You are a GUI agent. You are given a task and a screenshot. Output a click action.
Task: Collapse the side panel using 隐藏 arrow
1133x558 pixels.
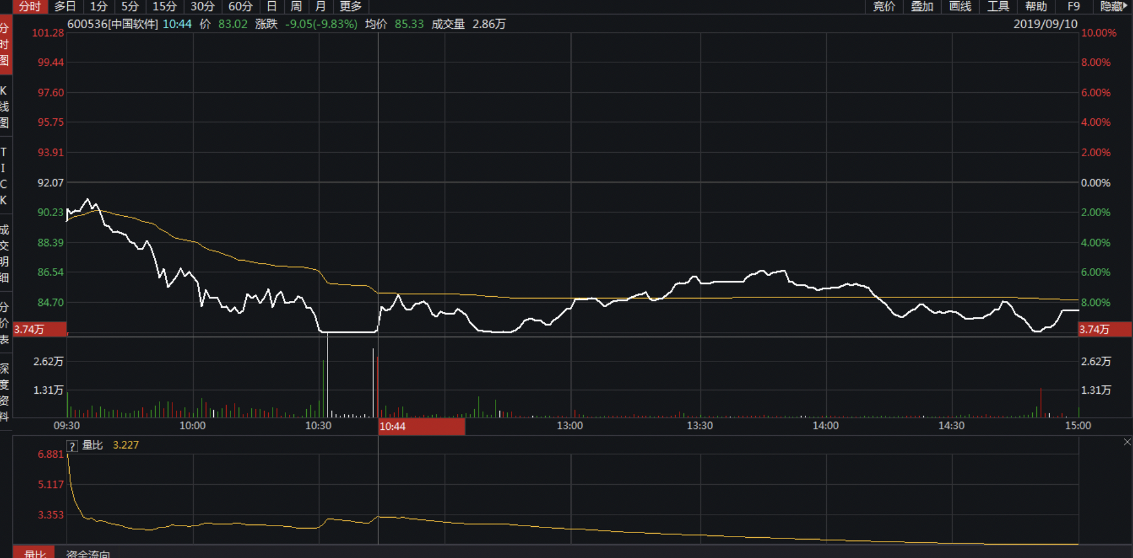coord(1113,7)
